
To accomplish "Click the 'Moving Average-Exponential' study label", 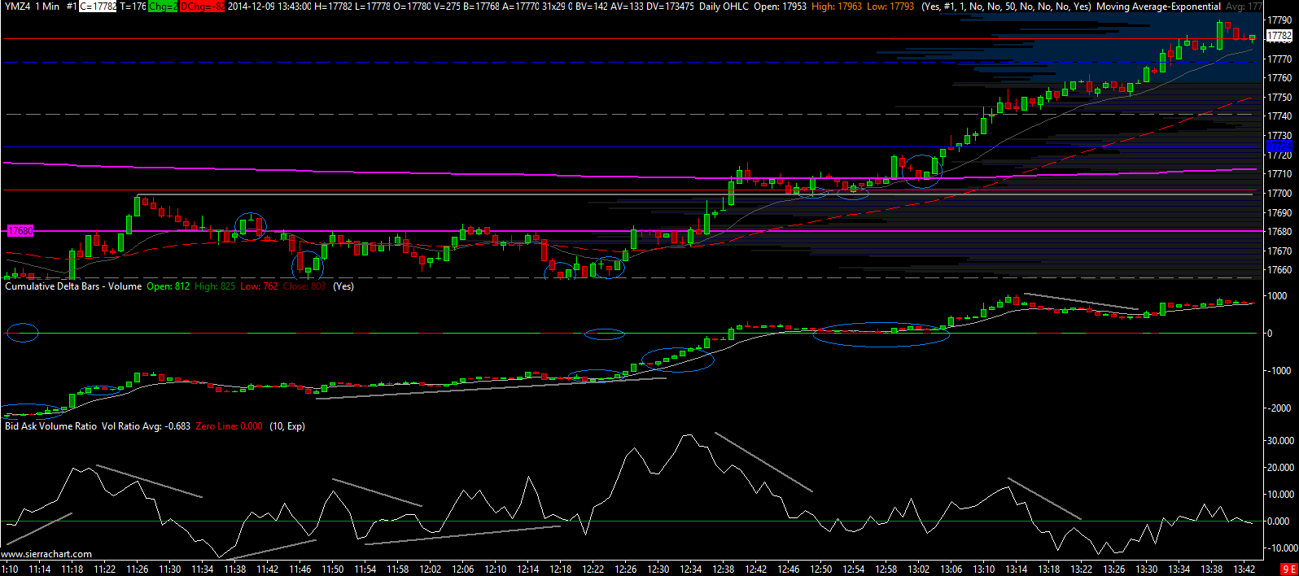I will (1158, 7).
